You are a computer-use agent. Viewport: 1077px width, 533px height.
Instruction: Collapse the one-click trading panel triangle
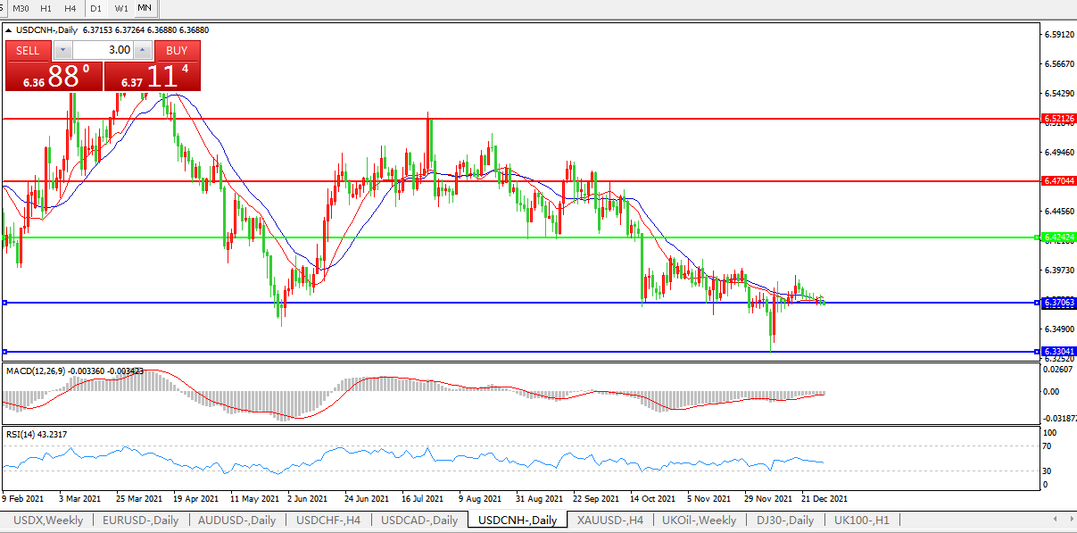coord(9,30)
